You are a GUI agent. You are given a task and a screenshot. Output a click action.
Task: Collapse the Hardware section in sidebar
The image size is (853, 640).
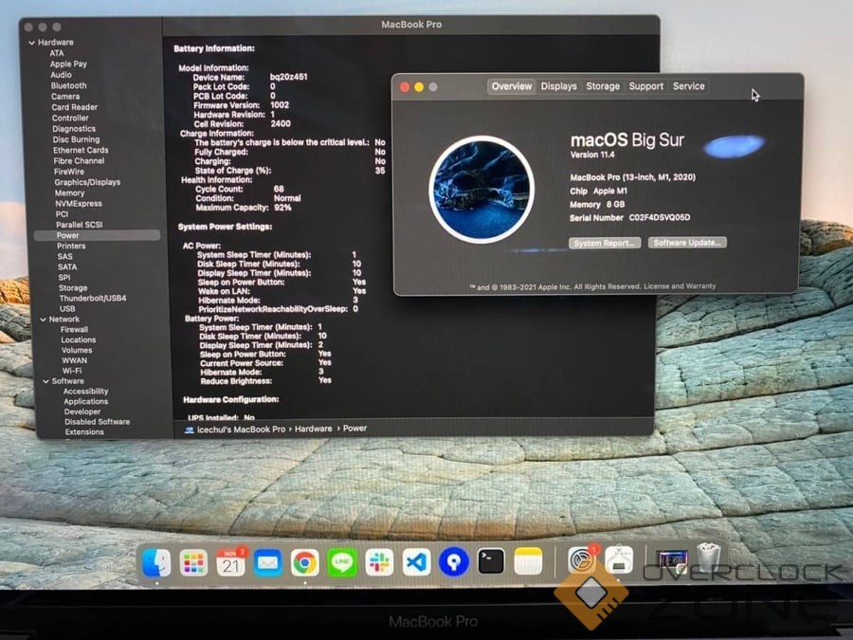[x=31, y=43]
